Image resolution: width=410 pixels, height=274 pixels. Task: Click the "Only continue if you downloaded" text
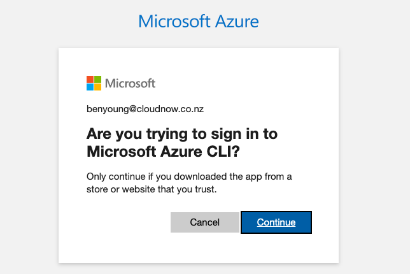pos(157,177)
